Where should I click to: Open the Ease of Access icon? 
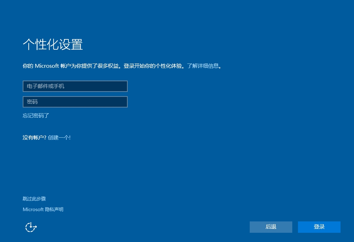[31, 227]
